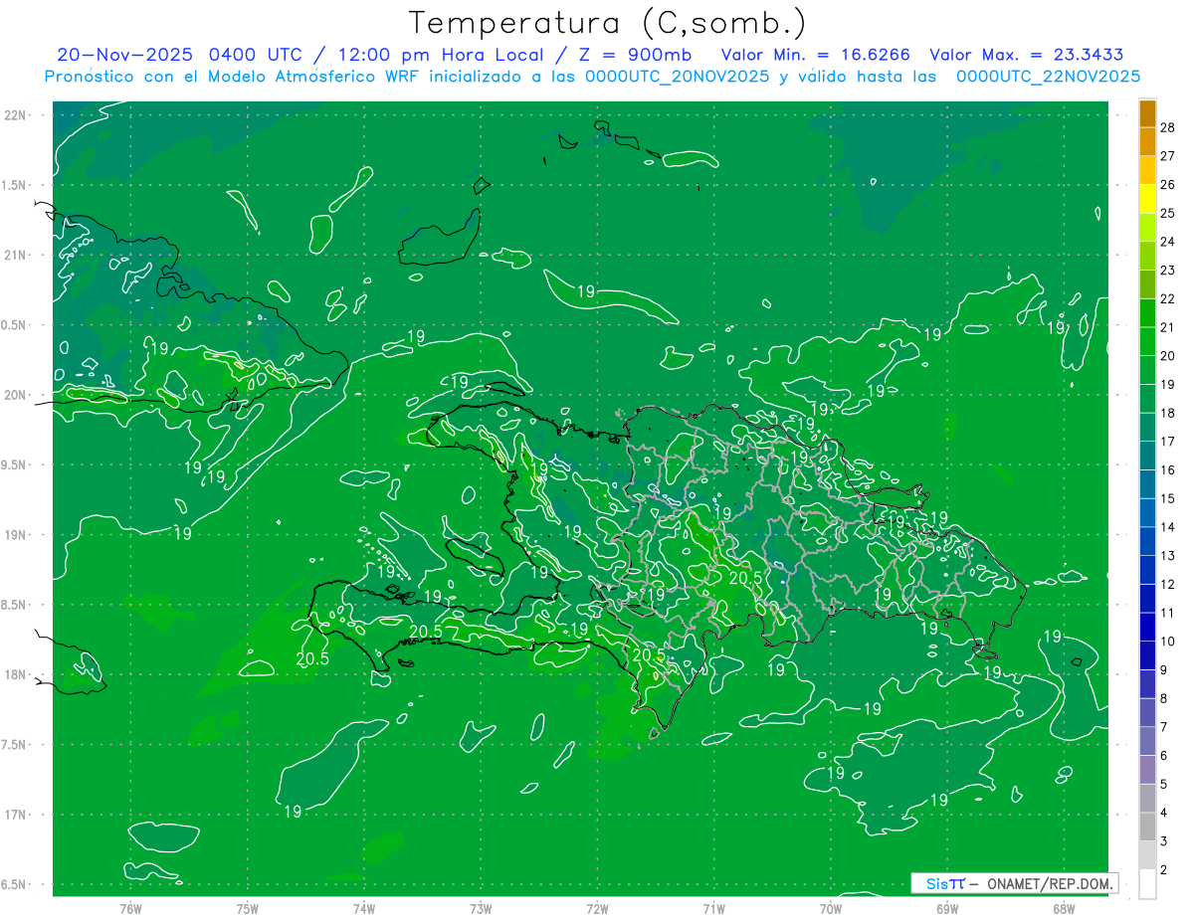Viewport: 1194px width, 922px height.
Task: Click the '17' label on the color scale
Action: (x=1168, y=442)
